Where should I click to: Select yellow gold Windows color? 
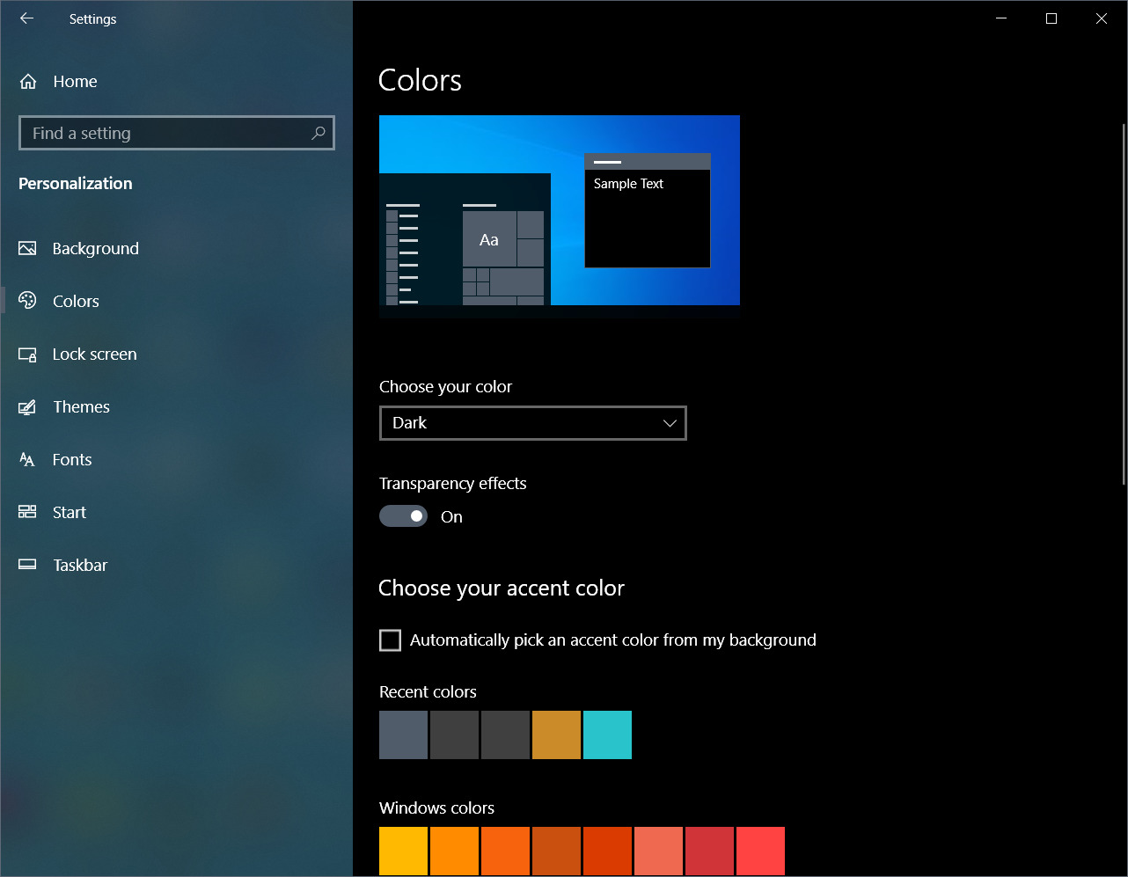(403, 851)
